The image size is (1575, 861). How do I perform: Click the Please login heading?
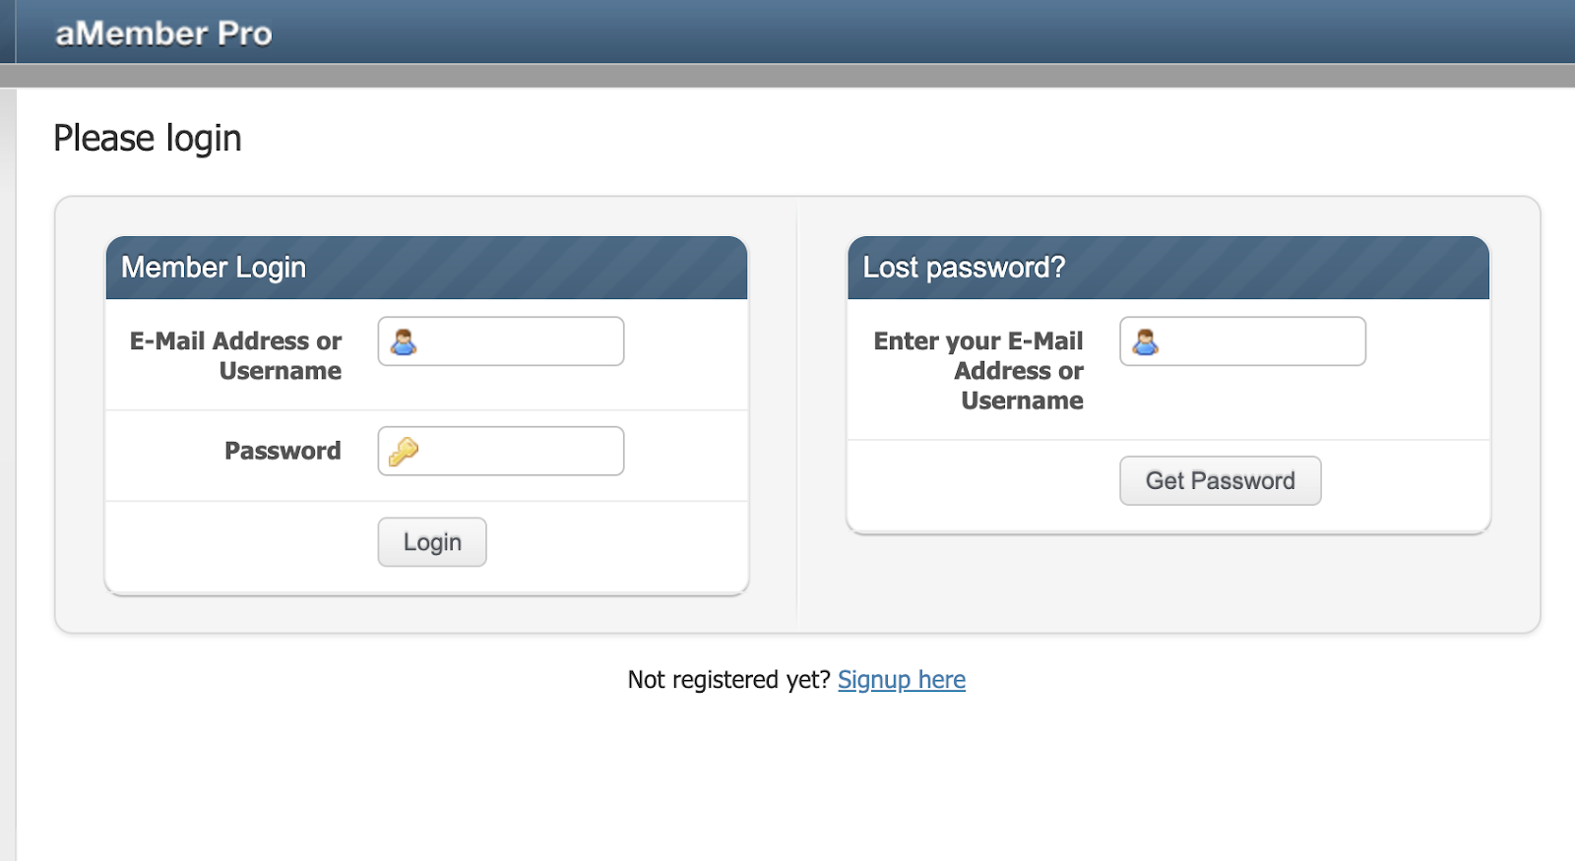click(x=148, y=139)
